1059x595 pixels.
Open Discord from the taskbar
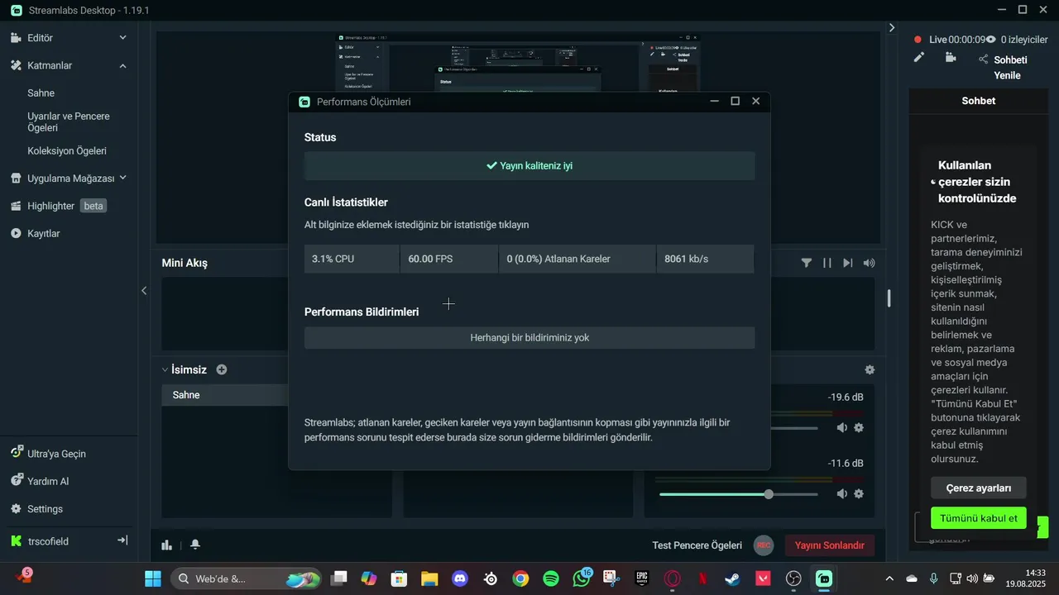pyautogui.click(x=460, y=578)
